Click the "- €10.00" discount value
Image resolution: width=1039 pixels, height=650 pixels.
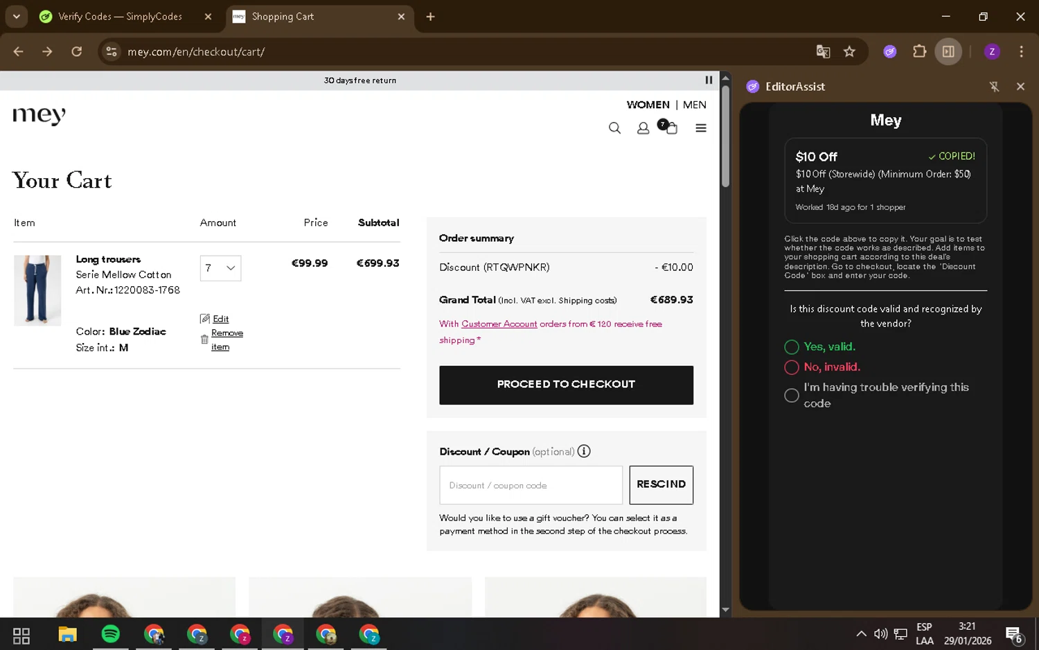coord(674,267)
